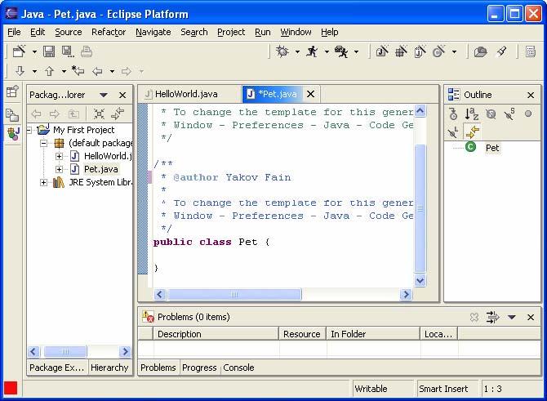
Task: Expand the JRE System Library node
Action: [43, 182]
